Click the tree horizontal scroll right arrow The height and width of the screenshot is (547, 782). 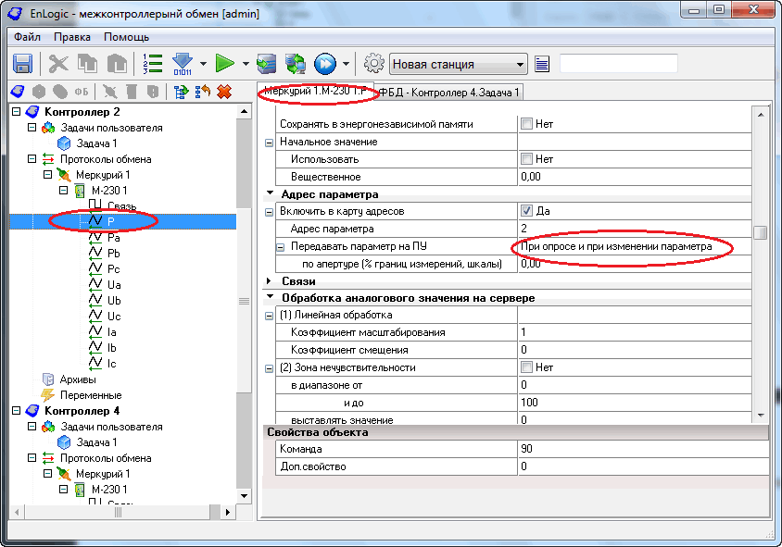coord(228,512)
